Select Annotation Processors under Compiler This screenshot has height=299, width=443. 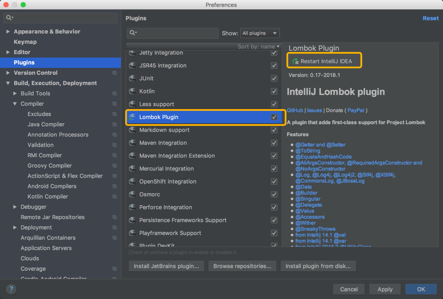(x=58, y=135)
